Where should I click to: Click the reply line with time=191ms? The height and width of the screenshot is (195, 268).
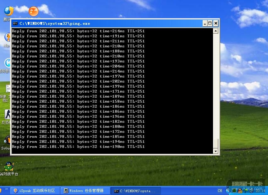[78, 36]
